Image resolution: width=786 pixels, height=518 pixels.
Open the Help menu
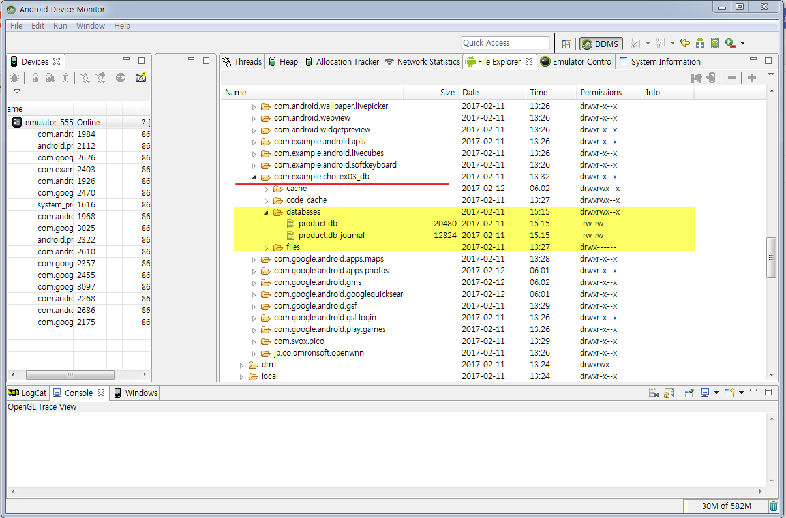click(122, 26)
